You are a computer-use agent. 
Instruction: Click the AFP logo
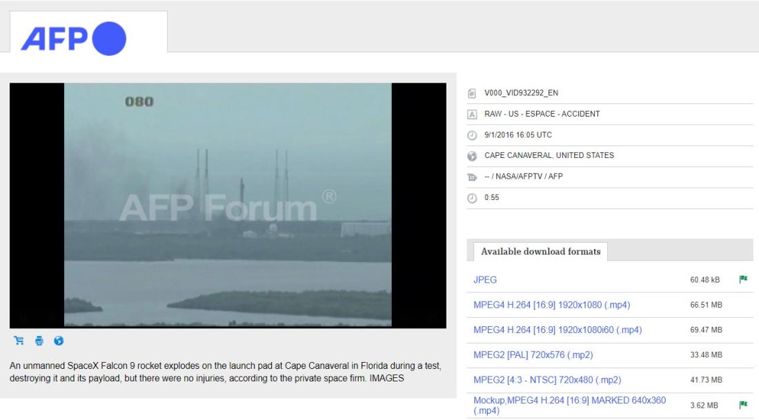[x=74, y=38]
